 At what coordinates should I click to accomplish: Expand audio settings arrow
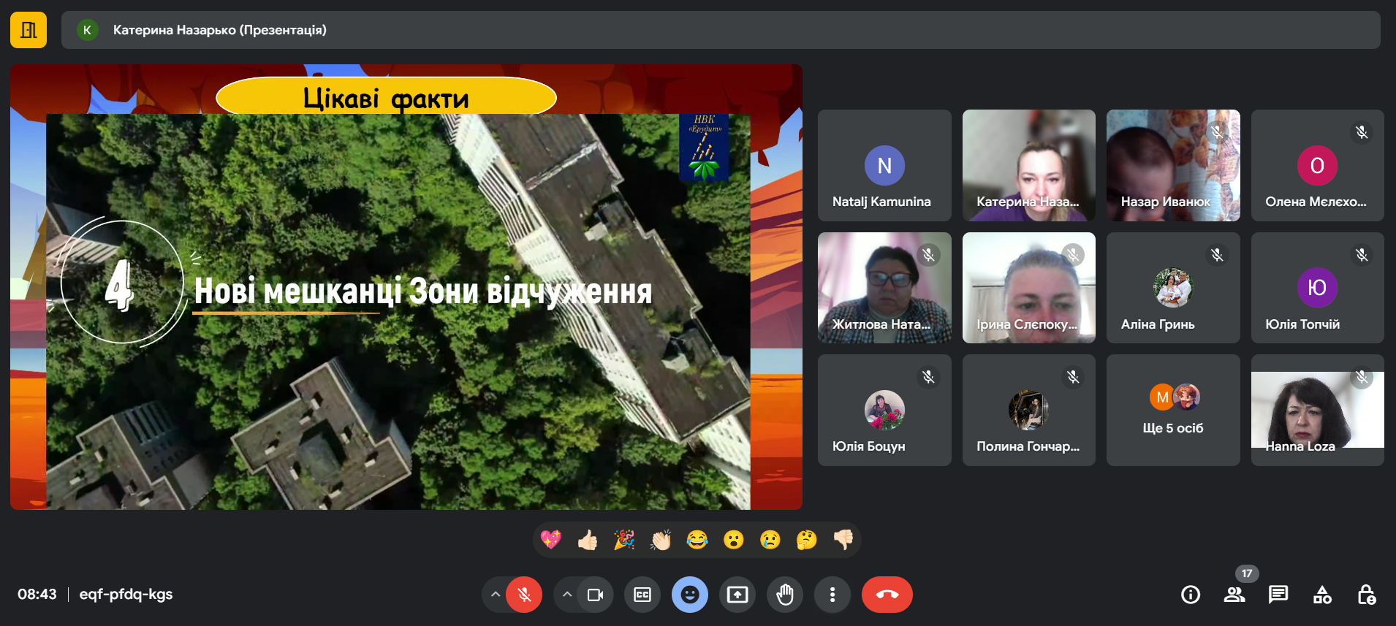(x=496, y=595)
